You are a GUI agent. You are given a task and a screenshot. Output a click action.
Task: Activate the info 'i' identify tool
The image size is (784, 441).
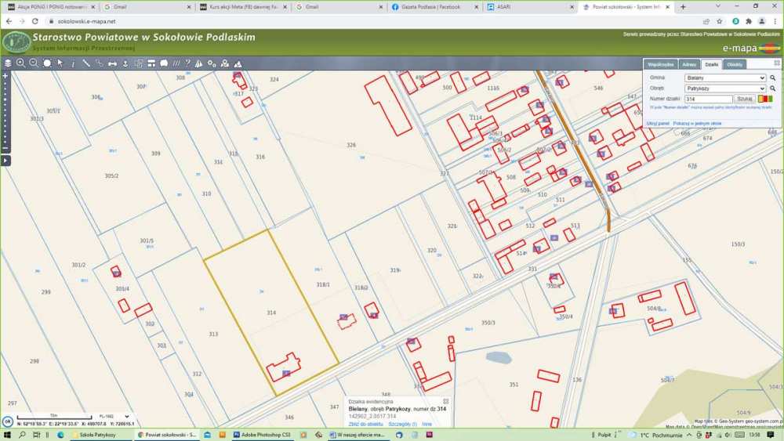coord(73,63)
